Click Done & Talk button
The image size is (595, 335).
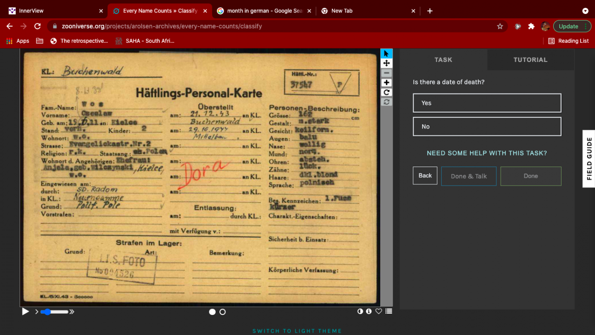(469, 176)
